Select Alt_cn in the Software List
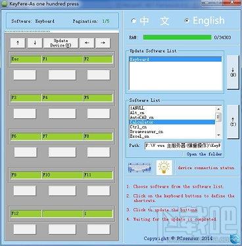Image resolution: width=242 pixels, height=246 pixels. 172,113
